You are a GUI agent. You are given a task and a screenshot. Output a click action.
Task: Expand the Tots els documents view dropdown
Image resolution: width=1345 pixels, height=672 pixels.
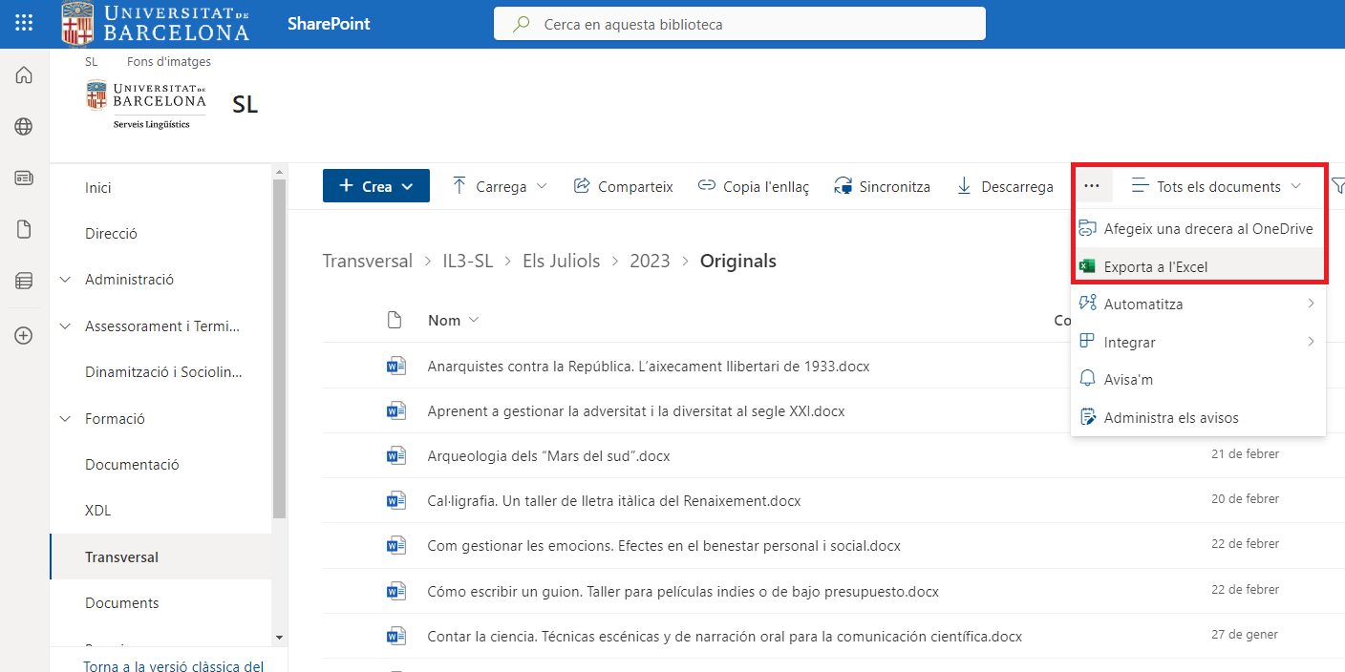point(1217,186)
